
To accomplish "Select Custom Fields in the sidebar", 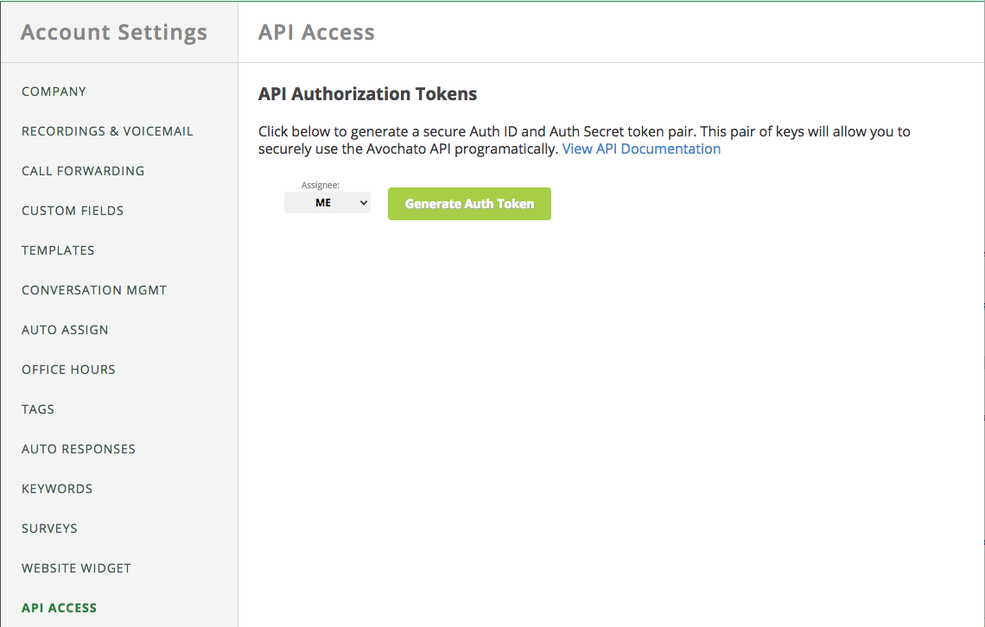I will coord(73,211).
